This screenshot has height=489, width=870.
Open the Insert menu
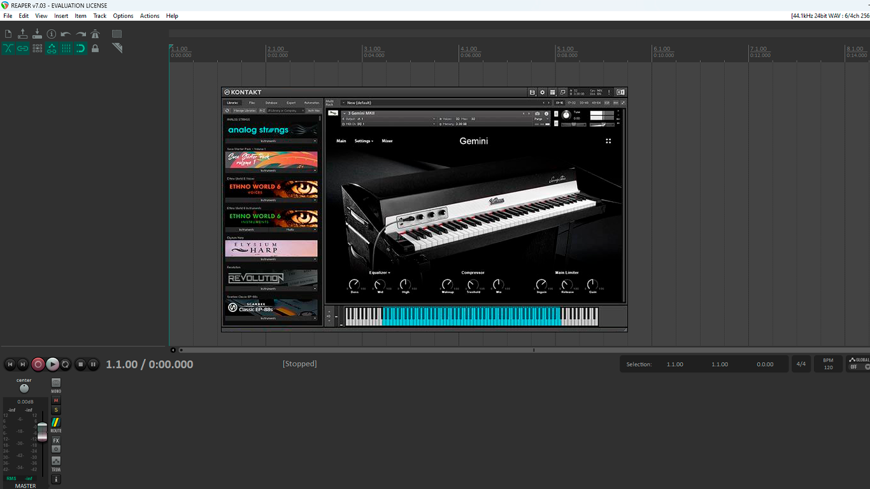(61, 16)
